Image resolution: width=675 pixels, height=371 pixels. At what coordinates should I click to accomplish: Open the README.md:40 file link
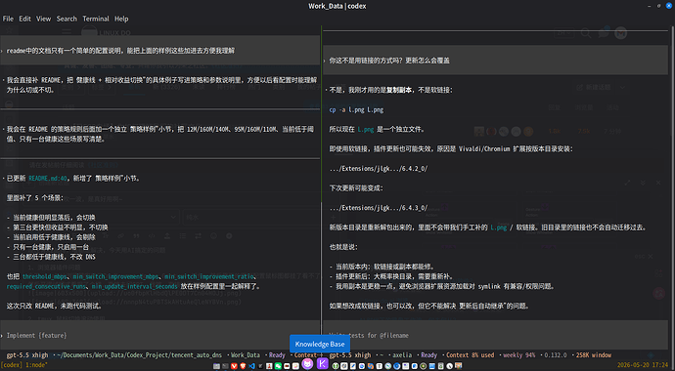(x=48, y=178)
